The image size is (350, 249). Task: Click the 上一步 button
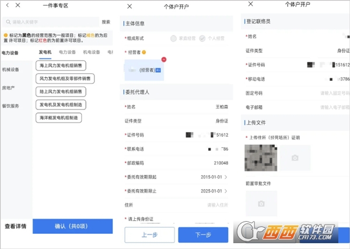pyautogui.click(x=149, y=235)
